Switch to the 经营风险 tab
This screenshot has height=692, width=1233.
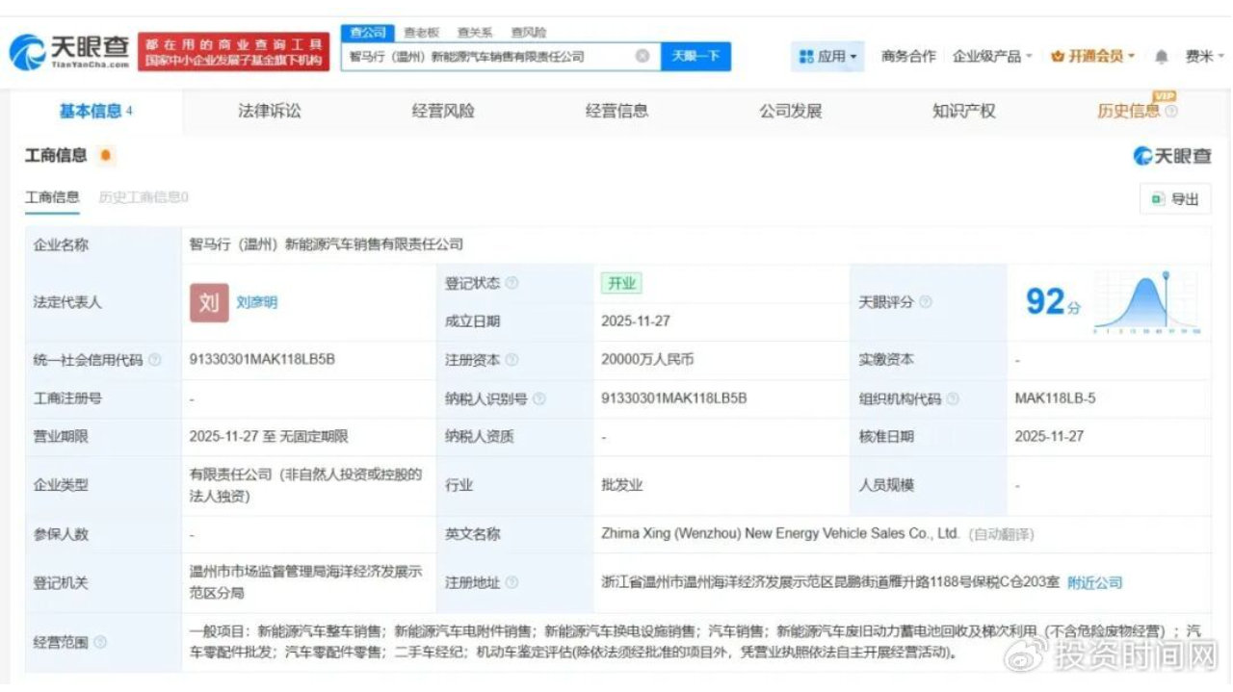443,111
